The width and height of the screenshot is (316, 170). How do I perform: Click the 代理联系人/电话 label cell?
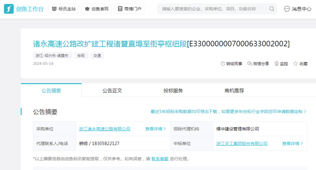click(x=55, y=143)
